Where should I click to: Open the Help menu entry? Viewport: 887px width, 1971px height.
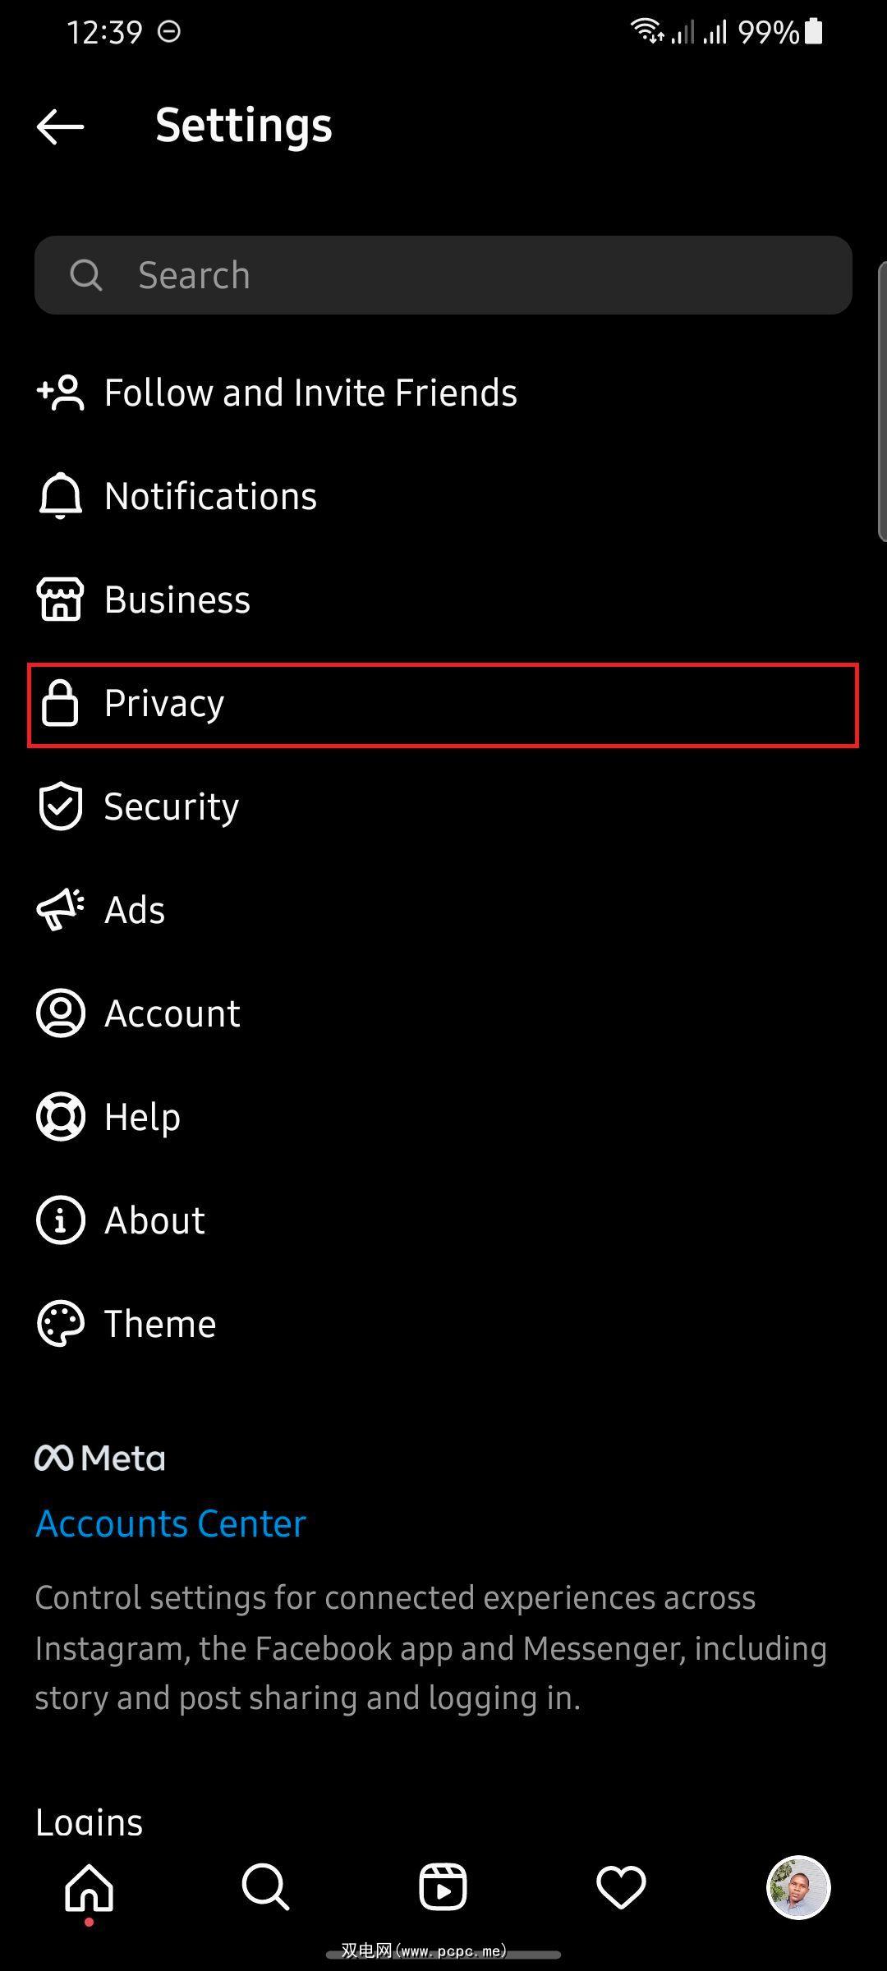coord(142,1117)
